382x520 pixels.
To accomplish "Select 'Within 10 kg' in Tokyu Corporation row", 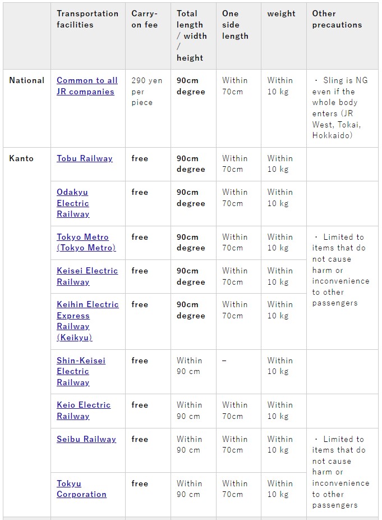I will coord(280,489).
